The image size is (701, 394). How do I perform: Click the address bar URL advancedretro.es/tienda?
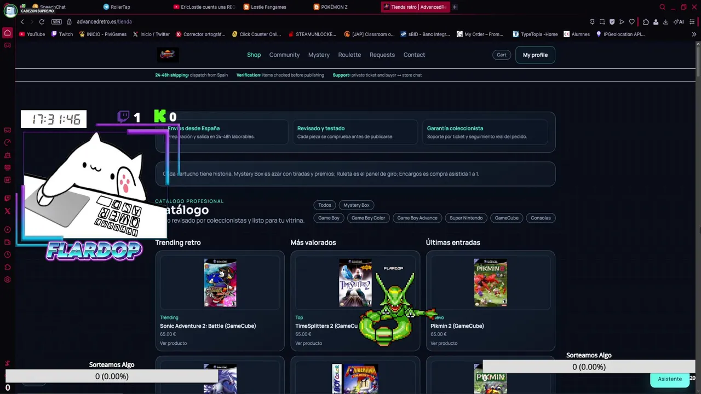pyautogui.click(x=104, y=22)
